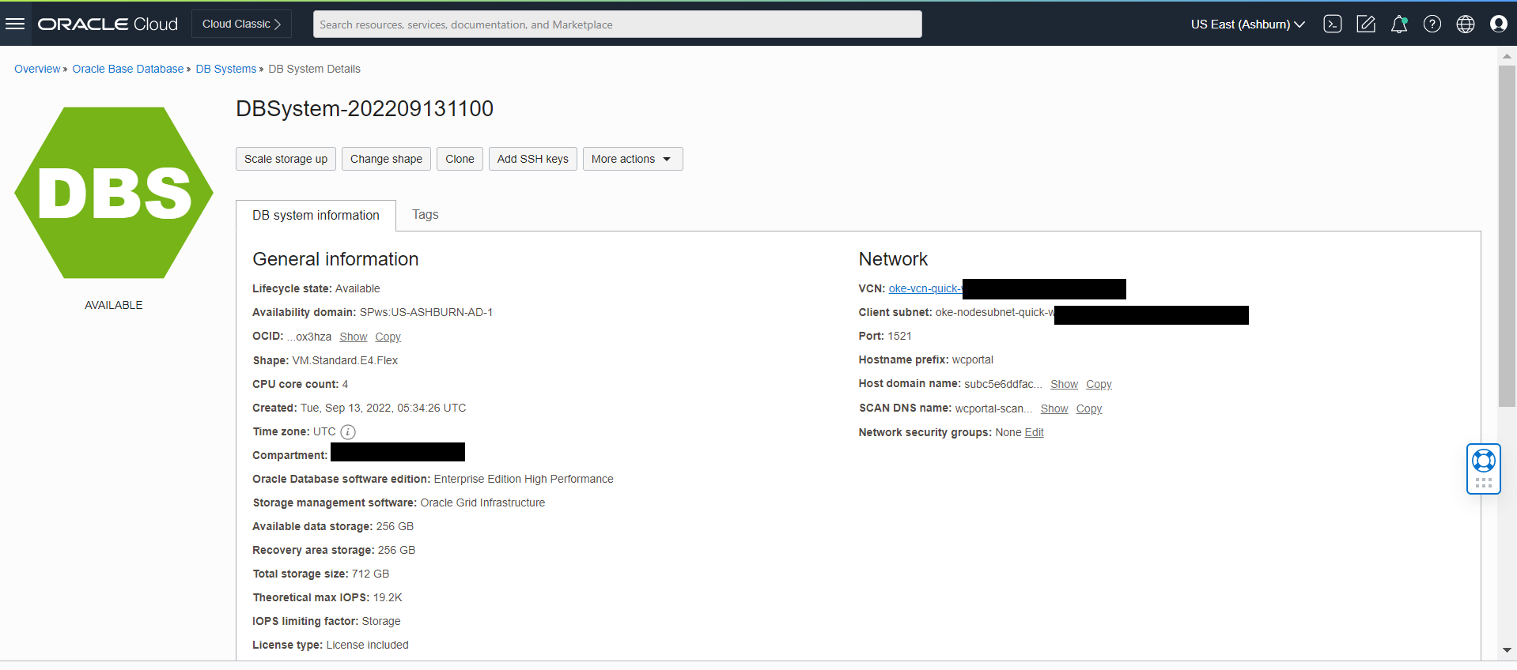Show the full SCAN DNS name
Viewport: 1517px width, 670px height.
[1054, 408]
